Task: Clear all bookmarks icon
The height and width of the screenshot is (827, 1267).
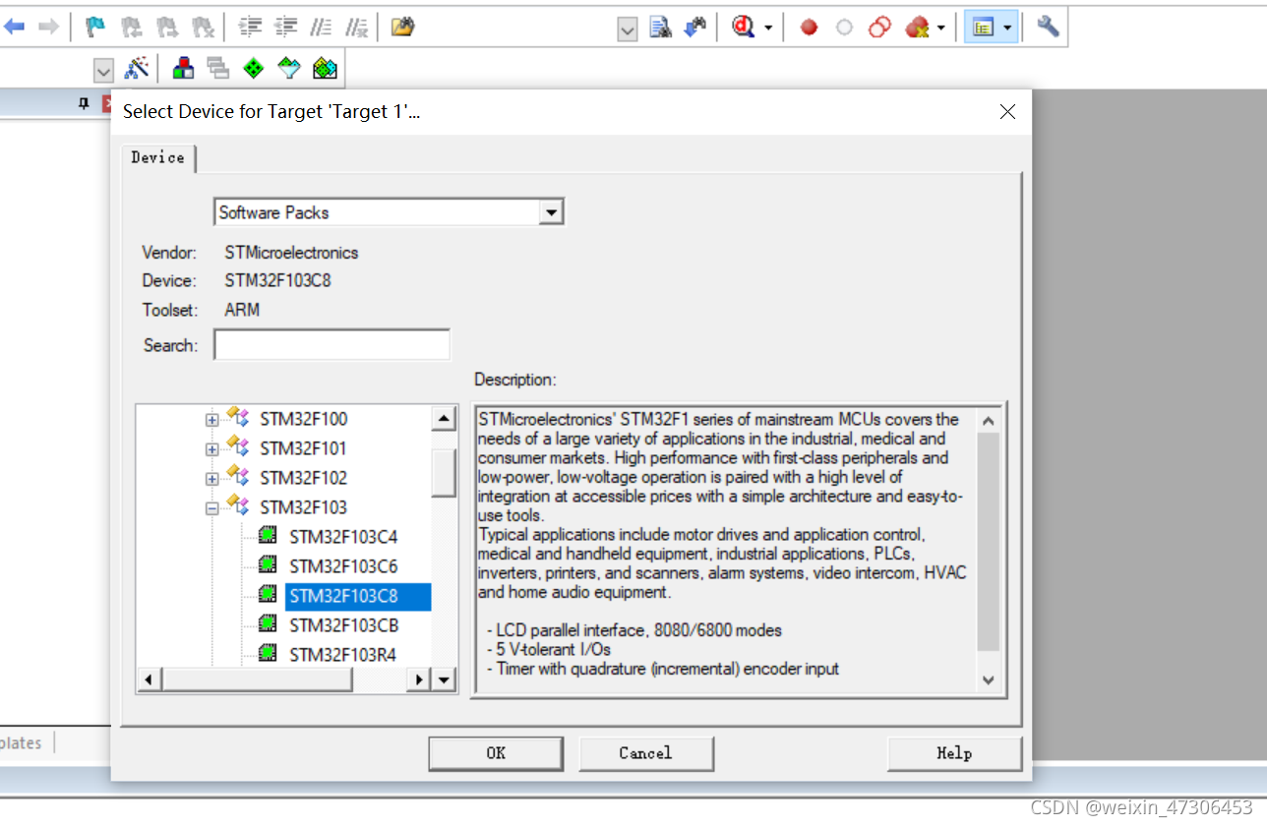Action: point(203,28)
